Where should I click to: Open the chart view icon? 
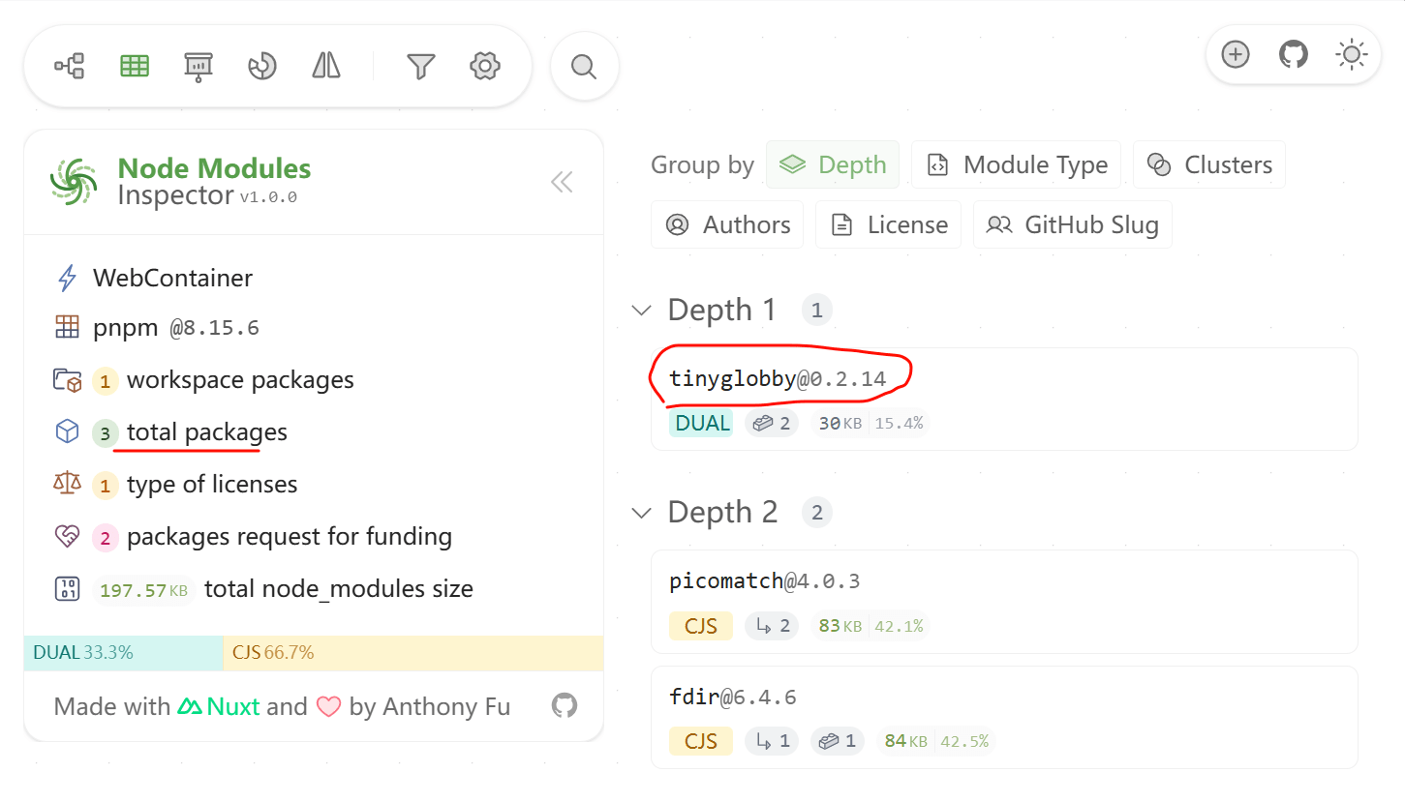[262, 66]
